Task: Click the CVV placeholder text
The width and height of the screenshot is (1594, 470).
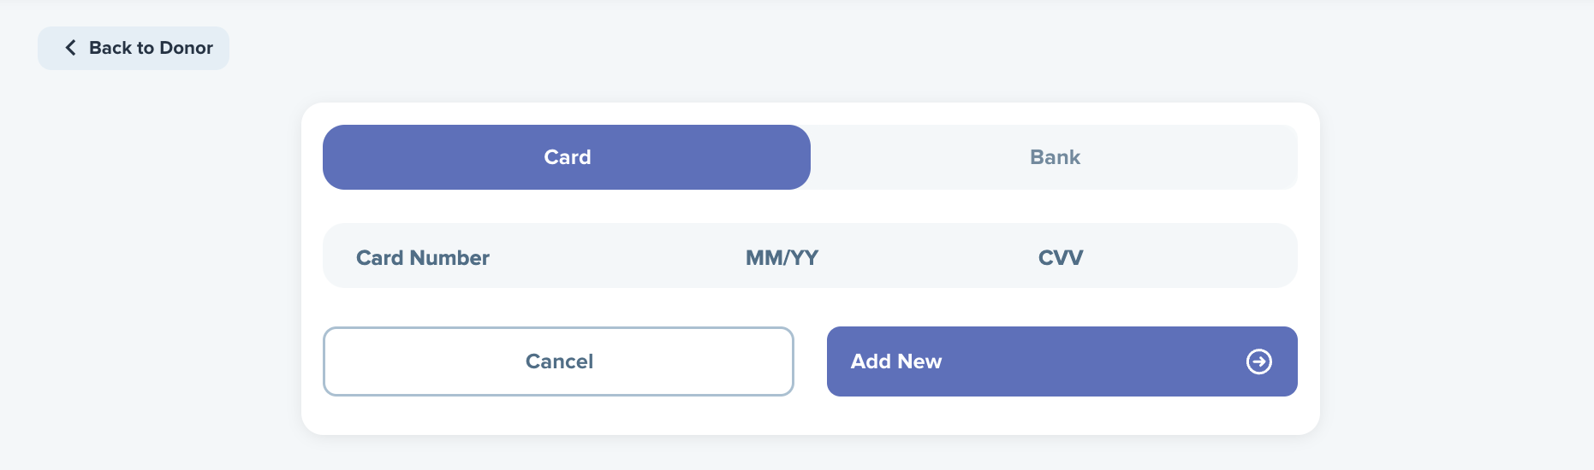Action: [x=1061, y=257]
